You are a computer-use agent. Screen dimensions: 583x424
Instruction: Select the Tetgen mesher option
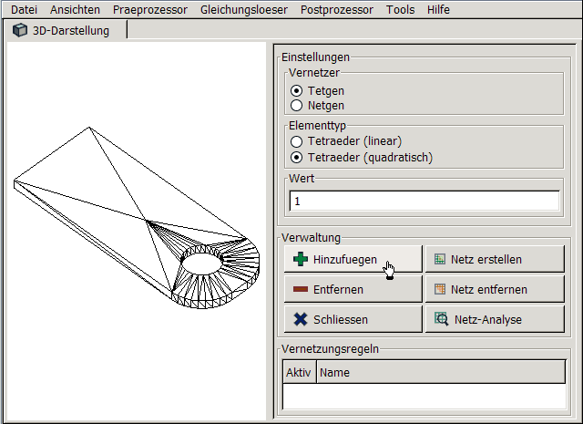(x=297, y=91)
